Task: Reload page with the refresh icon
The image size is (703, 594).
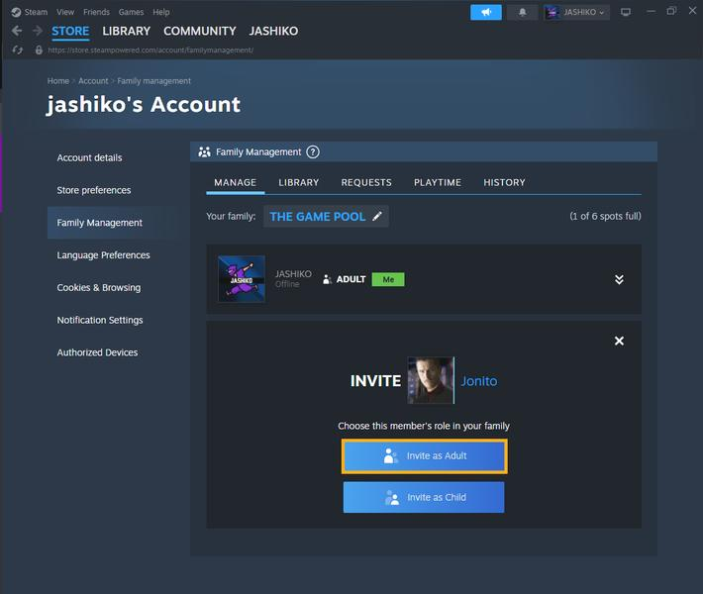Action: (x=18, y=49)
